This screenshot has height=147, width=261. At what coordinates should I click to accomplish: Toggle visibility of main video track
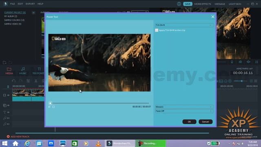point(8,95)
